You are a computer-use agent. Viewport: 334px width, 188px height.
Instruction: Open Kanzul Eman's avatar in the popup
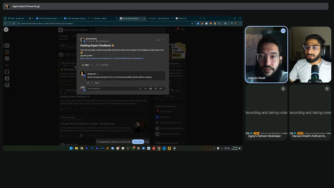[82, 40]
